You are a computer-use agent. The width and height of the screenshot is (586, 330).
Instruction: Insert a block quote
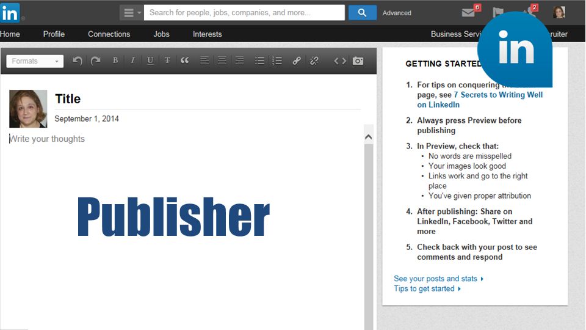tap(184, 61)
